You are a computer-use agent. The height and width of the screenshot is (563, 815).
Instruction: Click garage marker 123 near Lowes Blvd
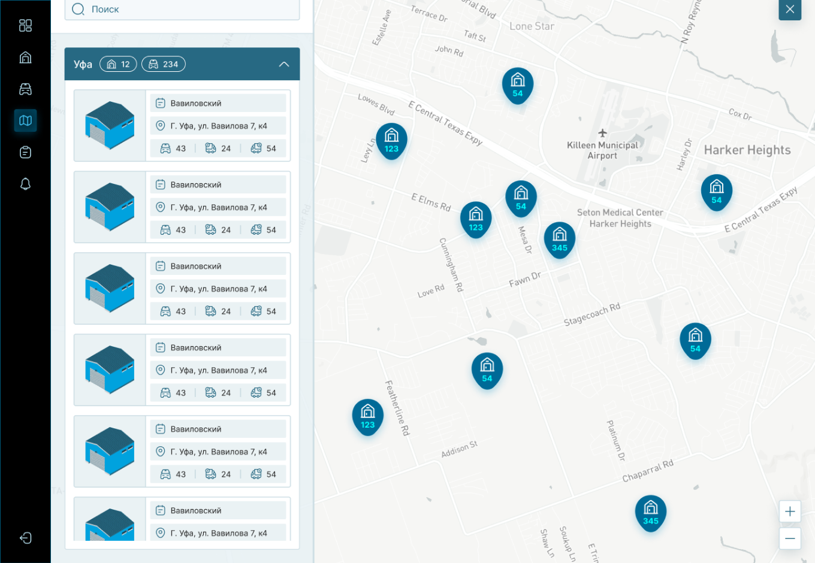(391, 141)
